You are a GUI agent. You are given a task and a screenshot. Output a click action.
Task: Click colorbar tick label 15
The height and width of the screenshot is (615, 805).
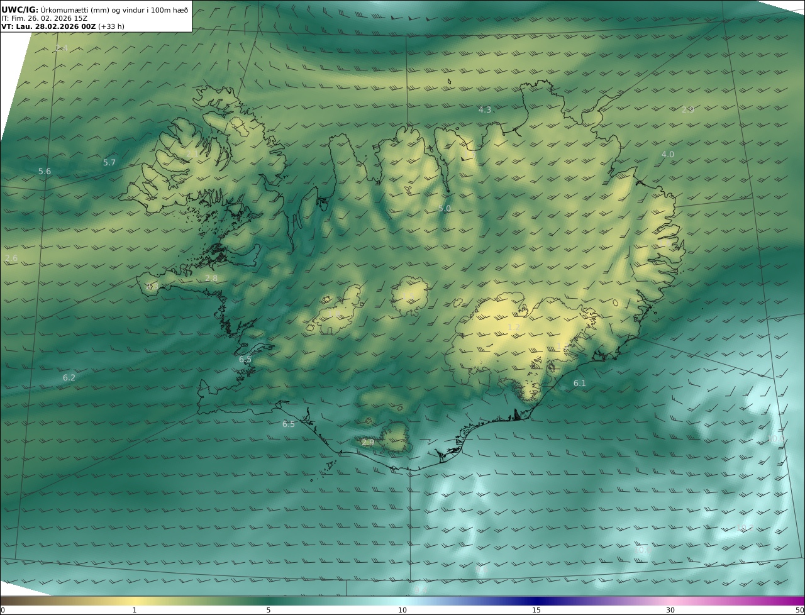(x=536, y=610)
